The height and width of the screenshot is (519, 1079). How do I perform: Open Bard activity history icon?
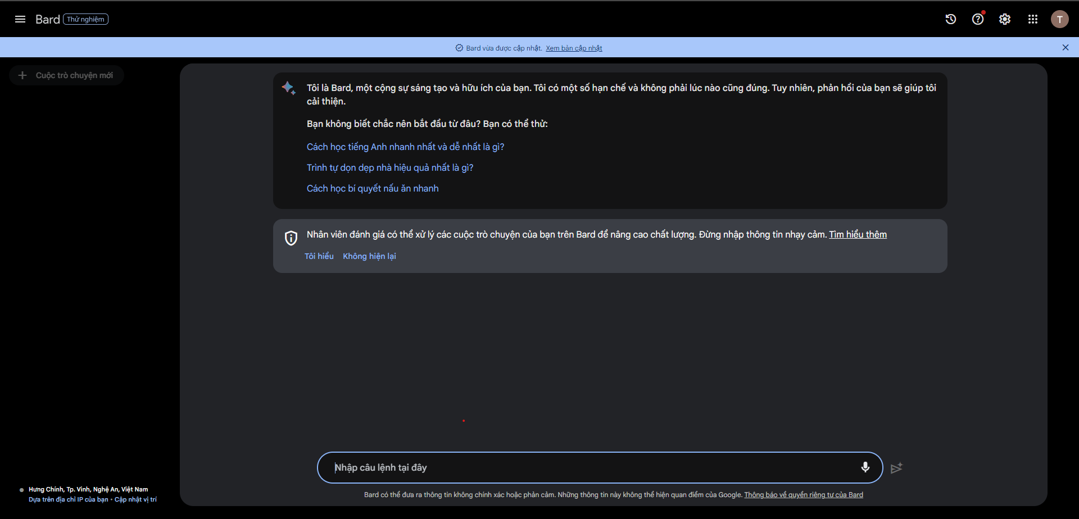950,19
